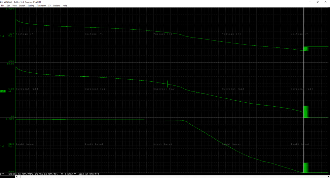
Task: Open the Edit menu
Action: (x=8, y=6)
